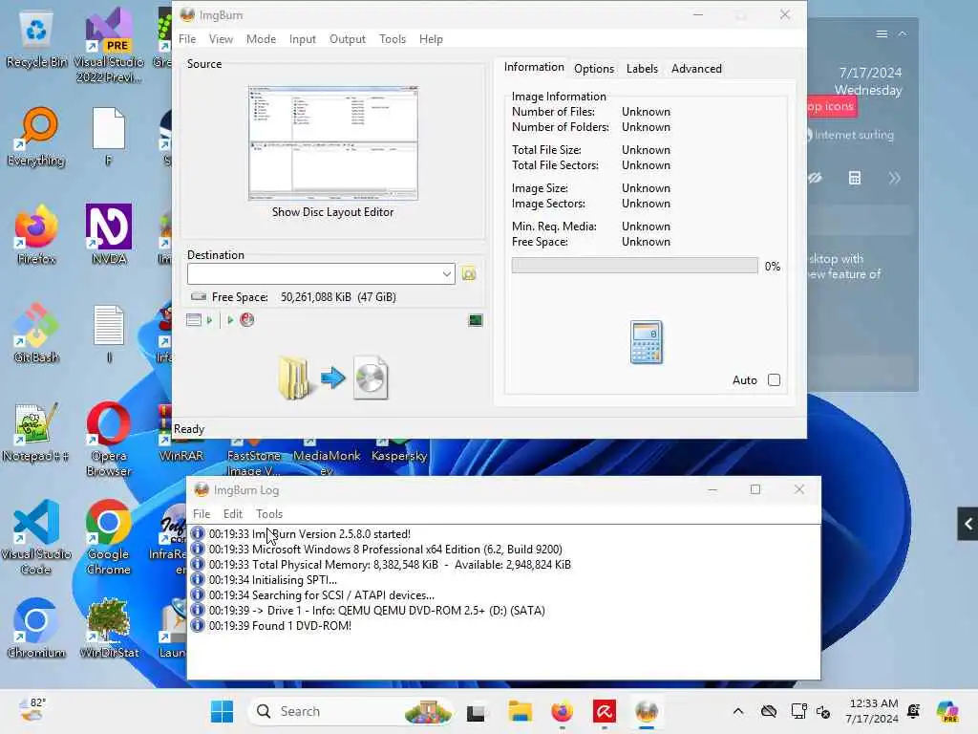This screenshot has width=978, height=734.
Task: Click the red disc mode icon
Action: point(247,320)
